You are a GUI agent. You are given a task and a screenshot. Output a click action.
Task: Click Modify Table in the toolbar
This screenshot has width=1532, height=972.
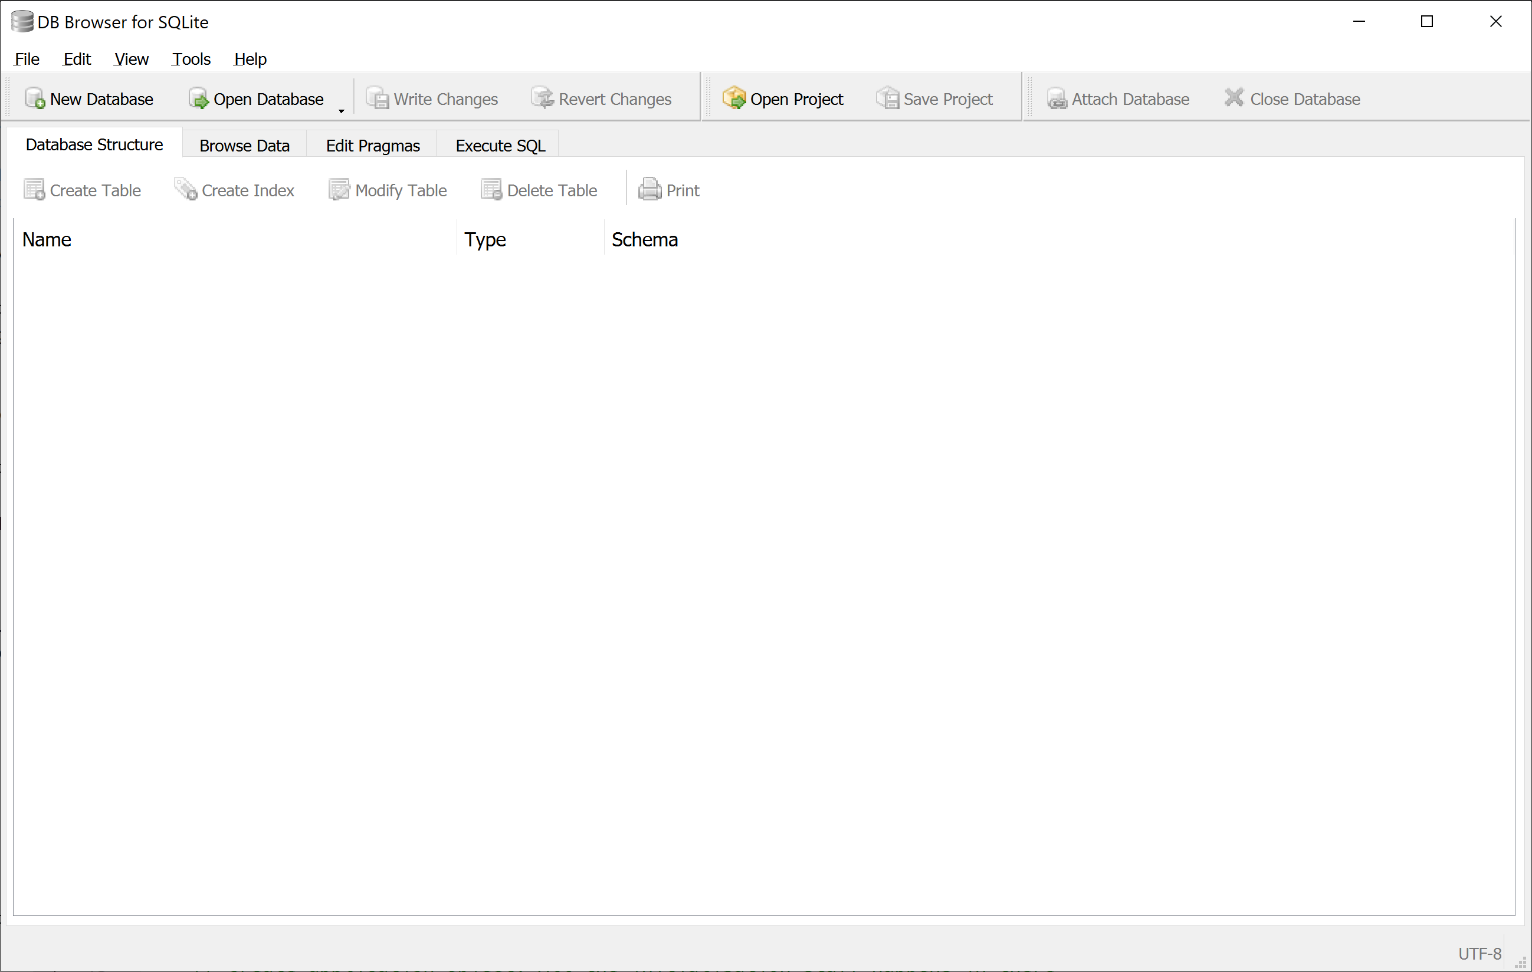click(388, 189)
